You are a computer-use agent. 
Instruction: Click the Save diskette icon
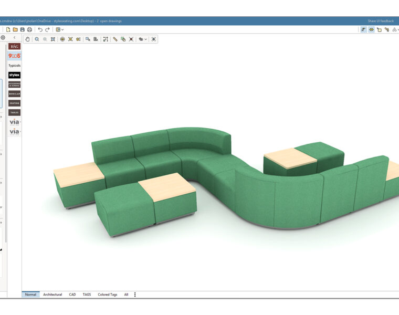click(x=23, y=29)
